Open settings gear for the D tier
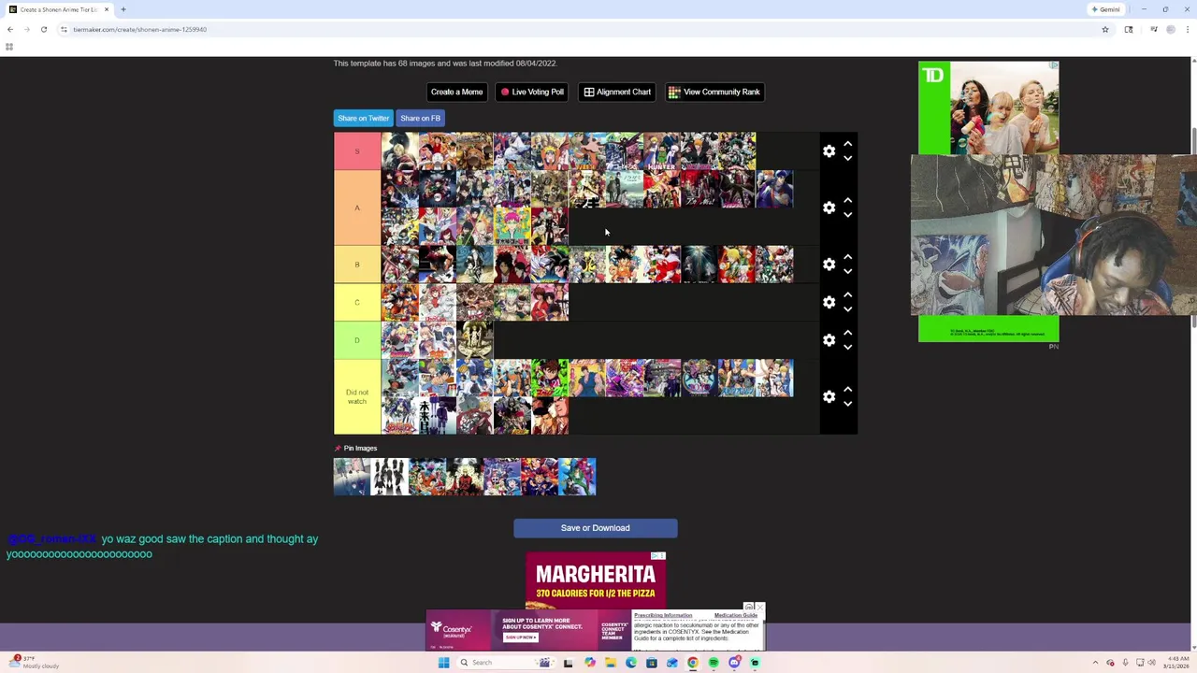This screenshot has height=673, width=1197. tap(829, 340)
